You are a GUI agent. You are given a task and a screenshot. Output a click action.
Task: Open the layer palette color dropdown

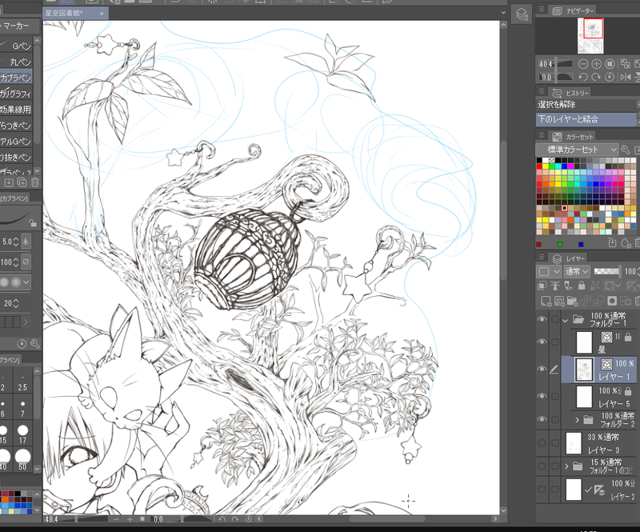click(x=549, y=271)
